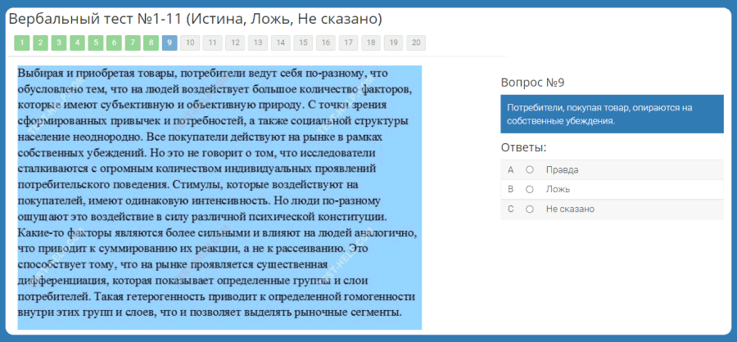Jump to question 13
Viewport: 737px width, 342px height.
(258, 43)
